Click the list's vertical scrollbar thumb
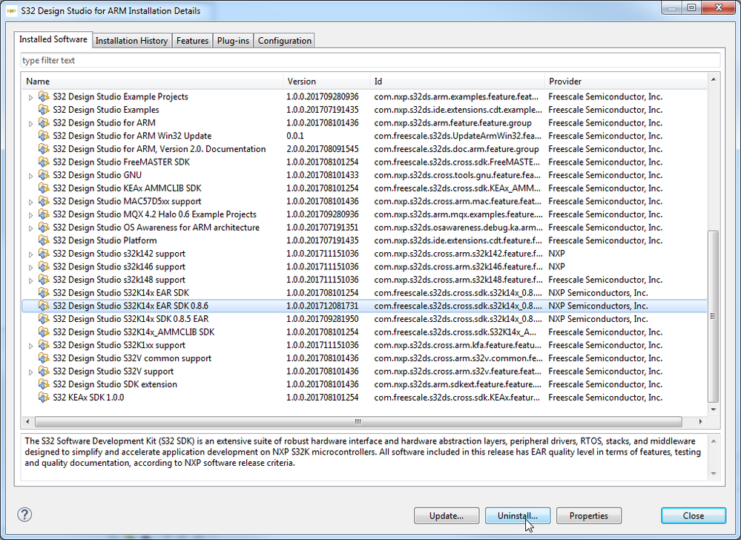Viewport: 741px width, 540px height. coord(713,315)
